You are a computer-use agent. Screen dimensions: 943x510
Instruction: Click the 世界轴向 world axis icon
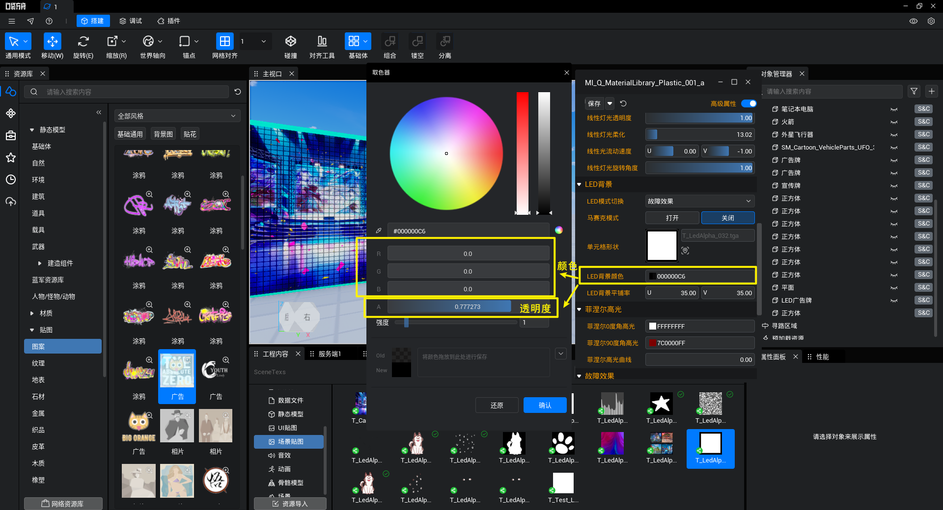[148, 41]
